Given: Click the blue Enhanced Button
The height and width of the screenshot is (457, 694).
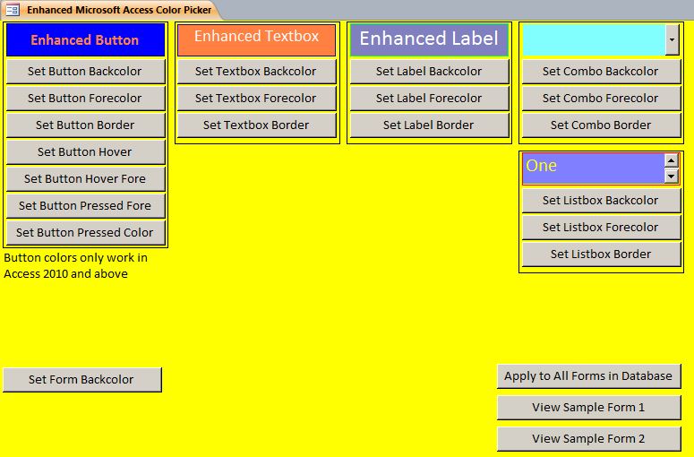Looking at the screenshot, I should [85, 39].
